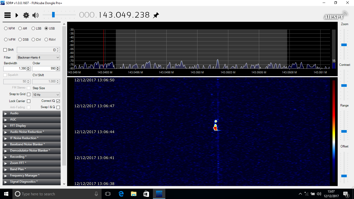
Task: Disable Correct IQ checkbox
Action: [58, 101]
